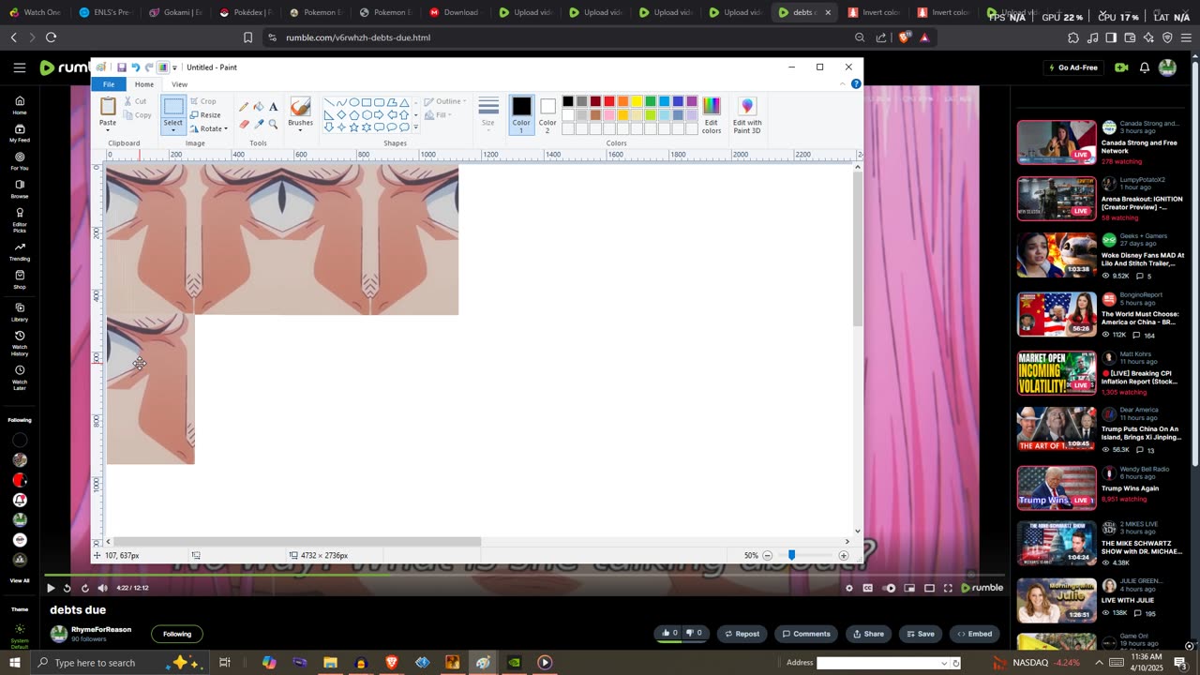
Task: Open the Brushes dropdown in Paint
Action: click(x=301, y=128)
